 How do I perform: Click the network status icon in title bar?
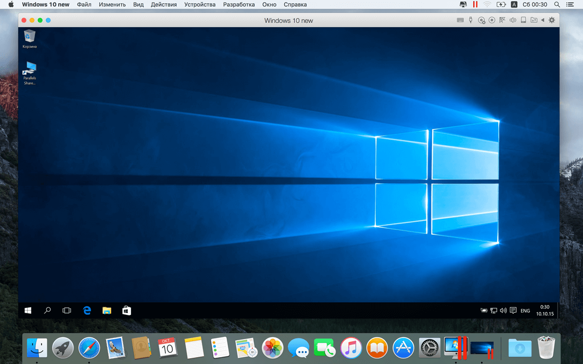[x=502, y=20]
